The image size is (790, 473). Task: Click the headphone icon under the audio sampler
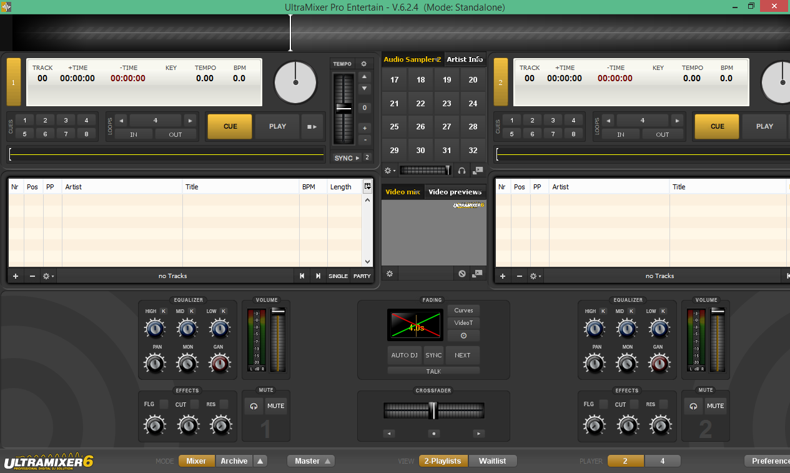click(462, 170)
